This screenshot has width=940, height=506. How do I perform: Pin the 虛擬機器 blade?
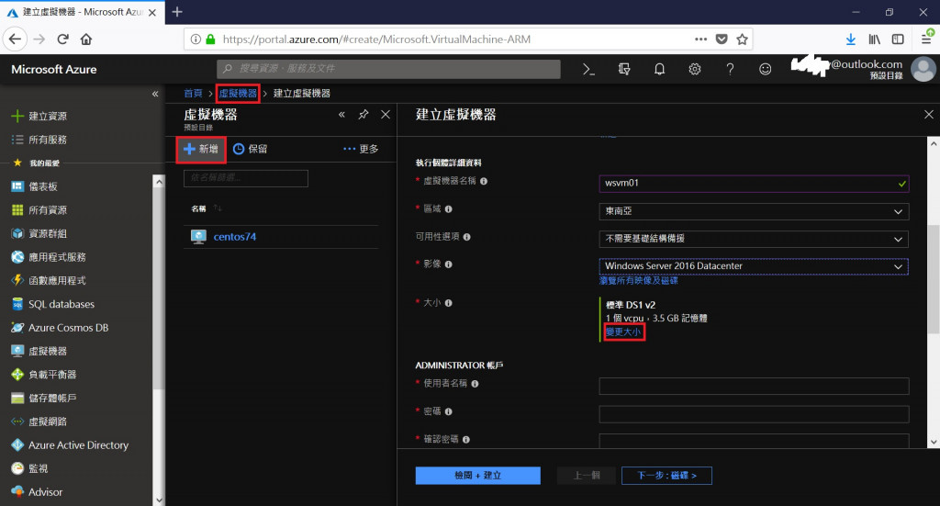[364, 115]
